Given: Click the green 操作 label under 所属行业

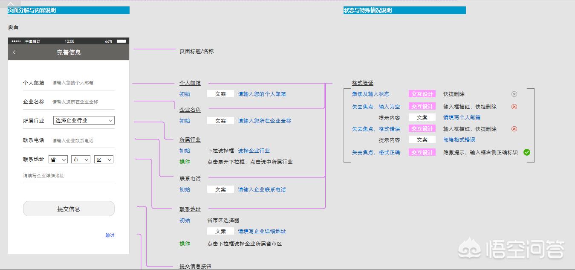Looking at the screenshot, I should coord(185,162).
